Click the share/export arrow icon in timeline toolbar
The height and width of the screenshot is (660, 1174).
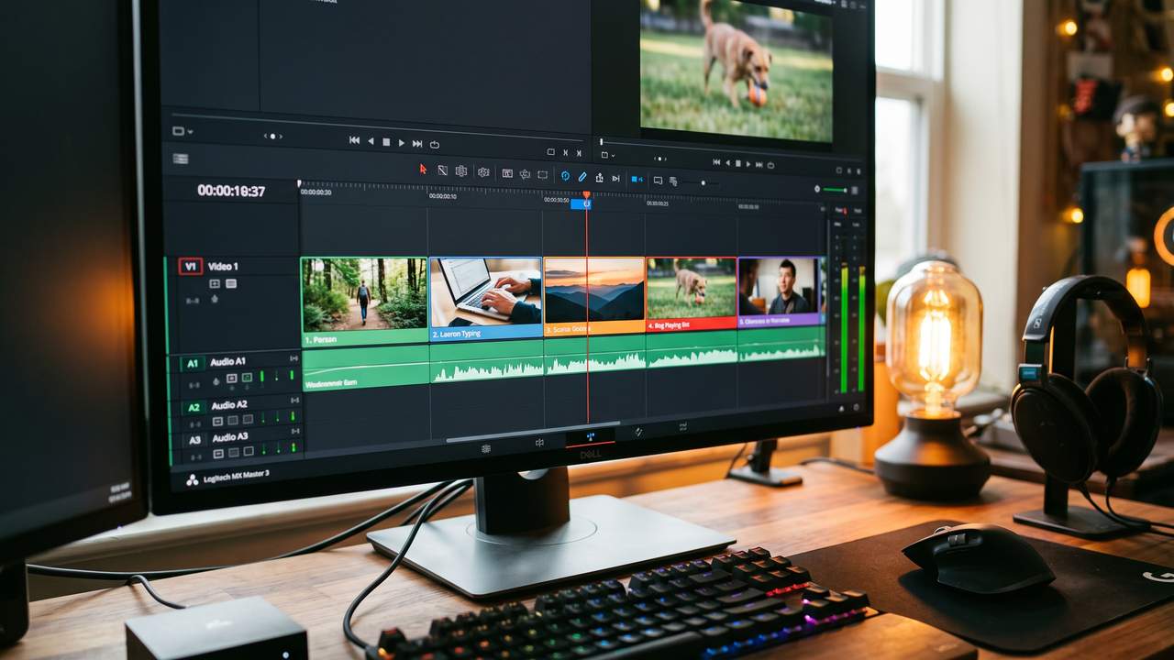599,178
